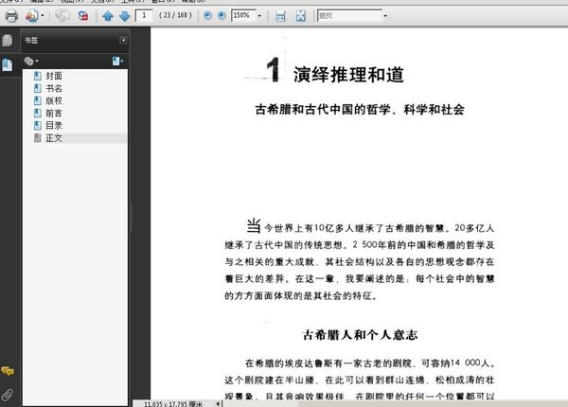Viewport: 568px width, 407px height.
Task: Toggle the Bookmarks panel sidebar icon
Action: tap(8, 63)
